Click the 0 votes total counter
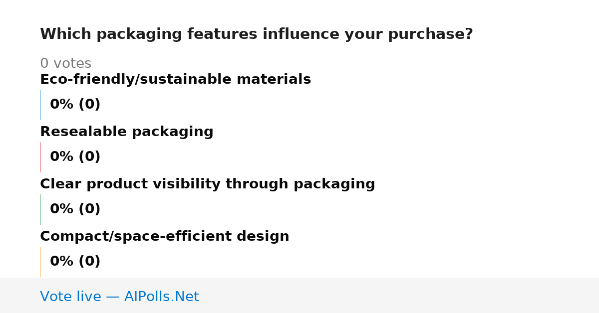 point(65,64)
